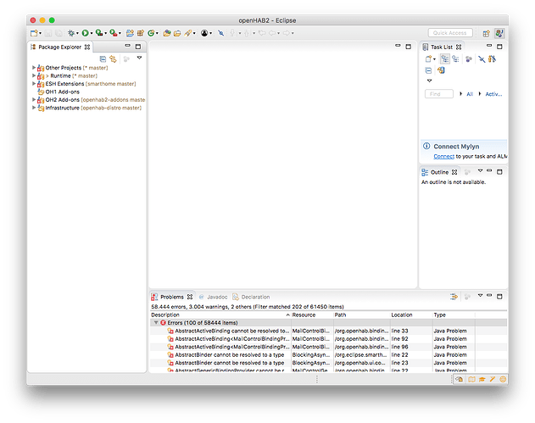This screenshot has height=423, width=535.
Task: Expand the Other Projects tree node
Action: pos(34,67)
